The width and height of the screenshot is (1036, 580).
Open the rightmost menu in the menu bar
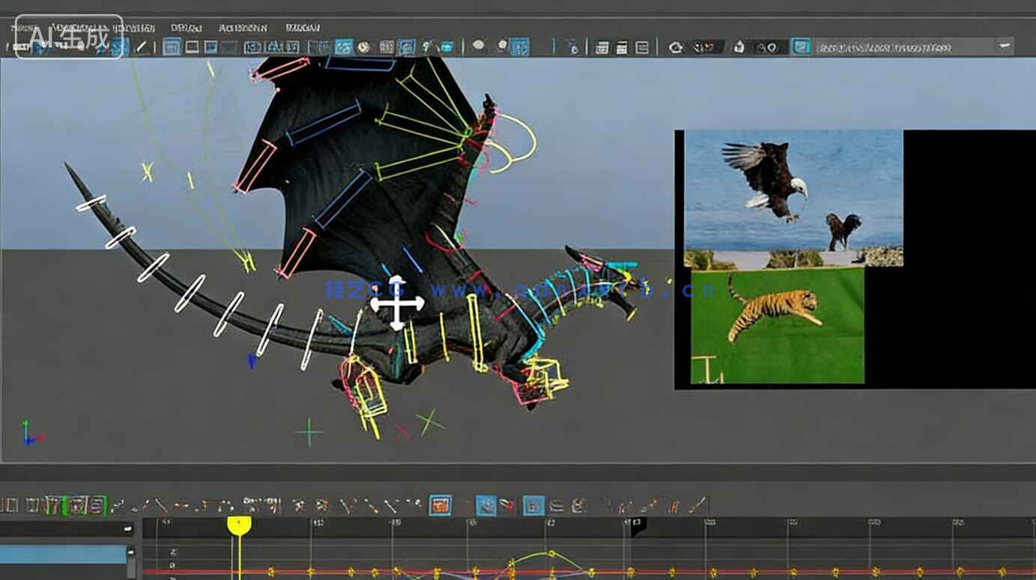303,28
